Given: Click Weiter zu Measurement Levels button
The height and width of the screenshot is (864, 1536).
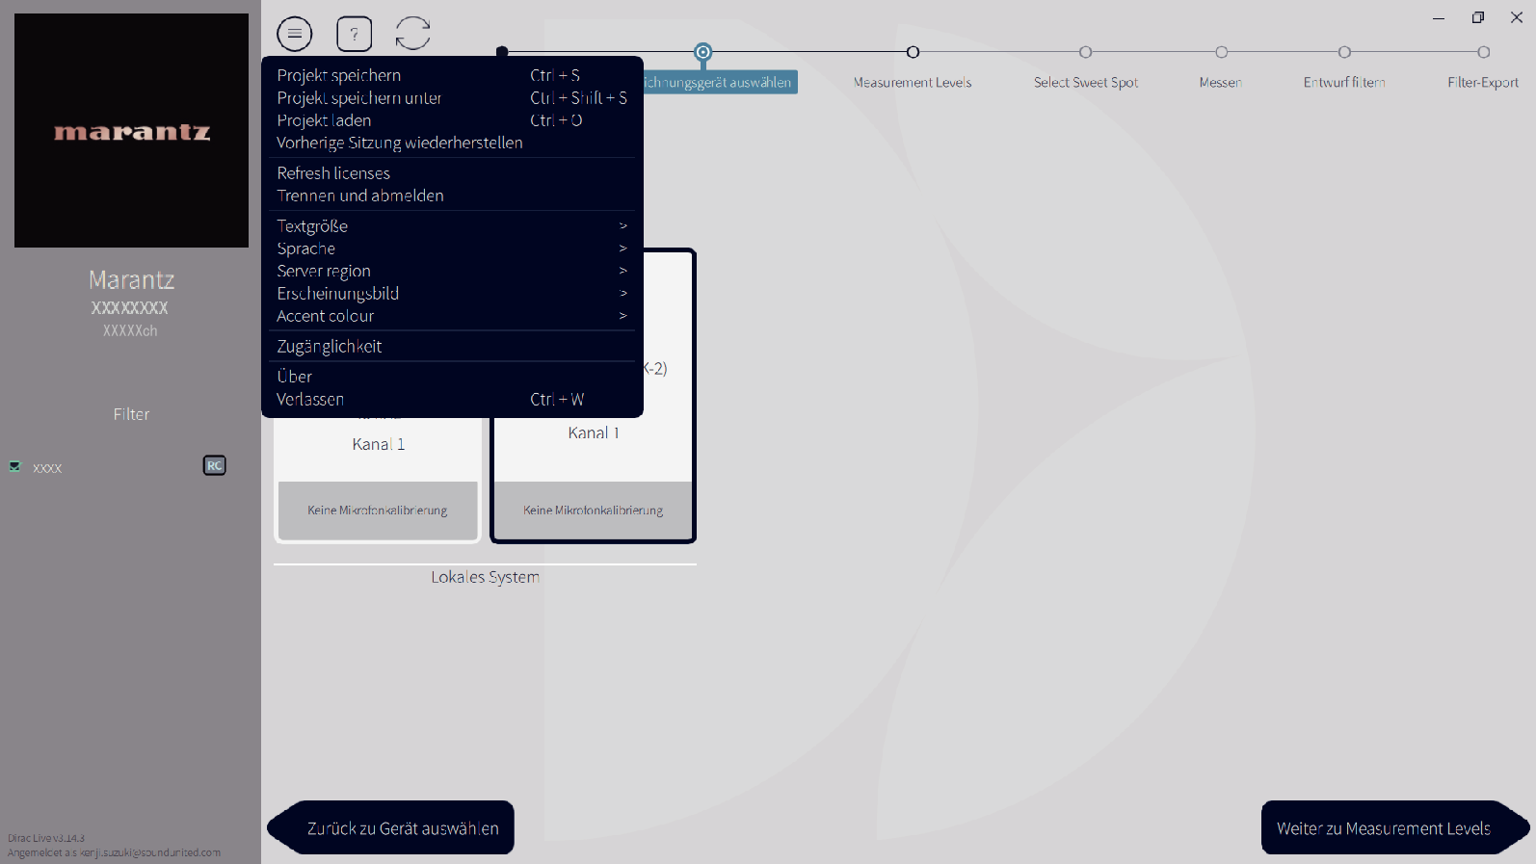Looking at the screenshot, I should 1395,827.
